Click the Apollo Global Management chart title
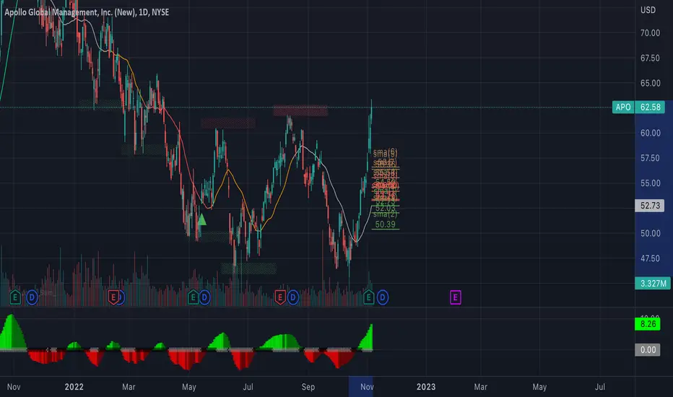Image resolution: width=673 pixels, height=397 pixels. [x=87, y=12]
